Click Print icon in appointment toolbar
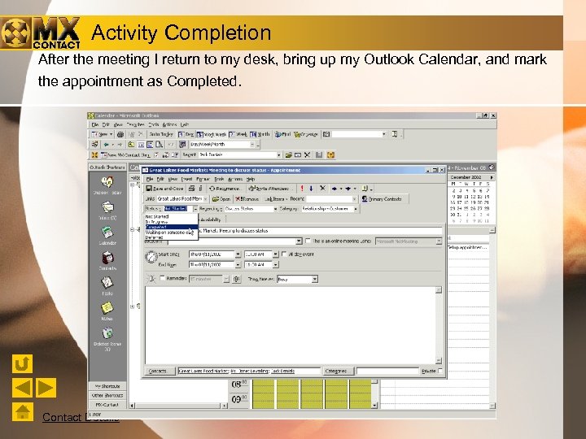586x439 pixels. pos(192,189)
